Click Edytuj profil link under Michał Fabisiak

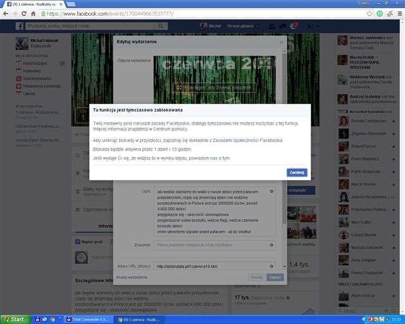click(40, 46)
